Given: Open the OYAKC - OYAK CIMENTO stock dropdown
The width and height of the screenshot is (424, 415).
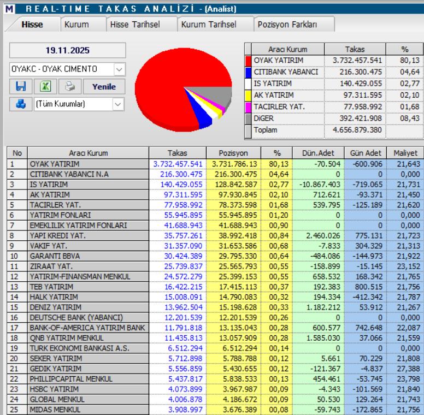Looking at the screenshot, I should (x=119, y=69).
